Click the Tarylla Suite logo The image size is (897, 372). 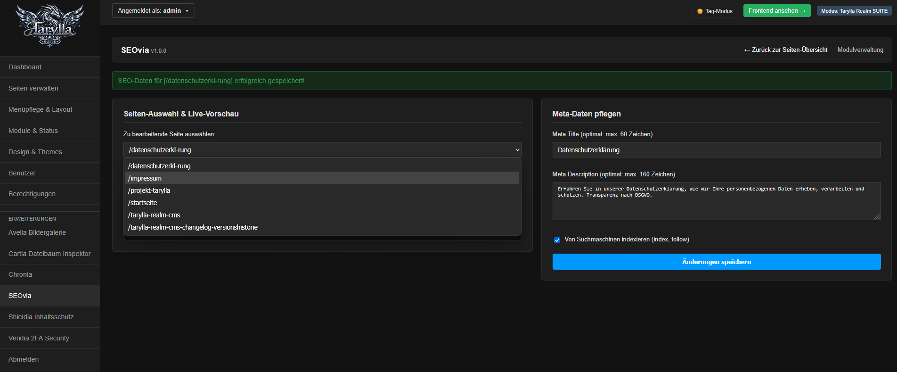pyautogui.click(x=50, y=26)
